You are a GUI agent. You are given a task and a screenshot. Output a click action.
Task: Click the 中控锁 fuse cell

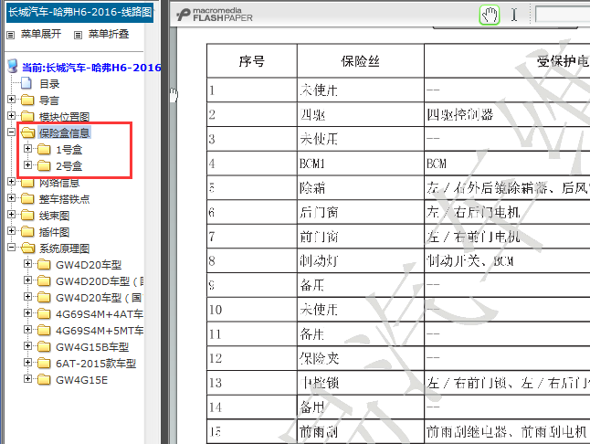point(360,383)
